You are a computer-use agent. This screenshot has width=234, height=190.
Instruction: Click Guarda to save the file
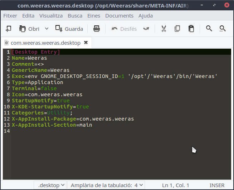point(69,29)
